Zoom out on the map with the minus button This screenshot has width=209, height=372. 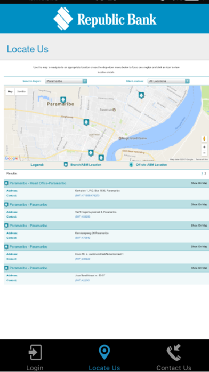(x=204, y=153)
